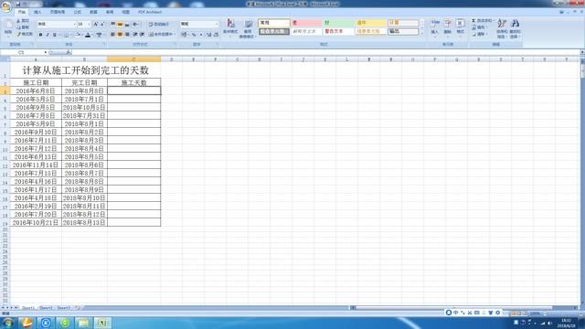585x329 pixels.
Task: Decrease indent of cell content
Action: pos(135,35)
